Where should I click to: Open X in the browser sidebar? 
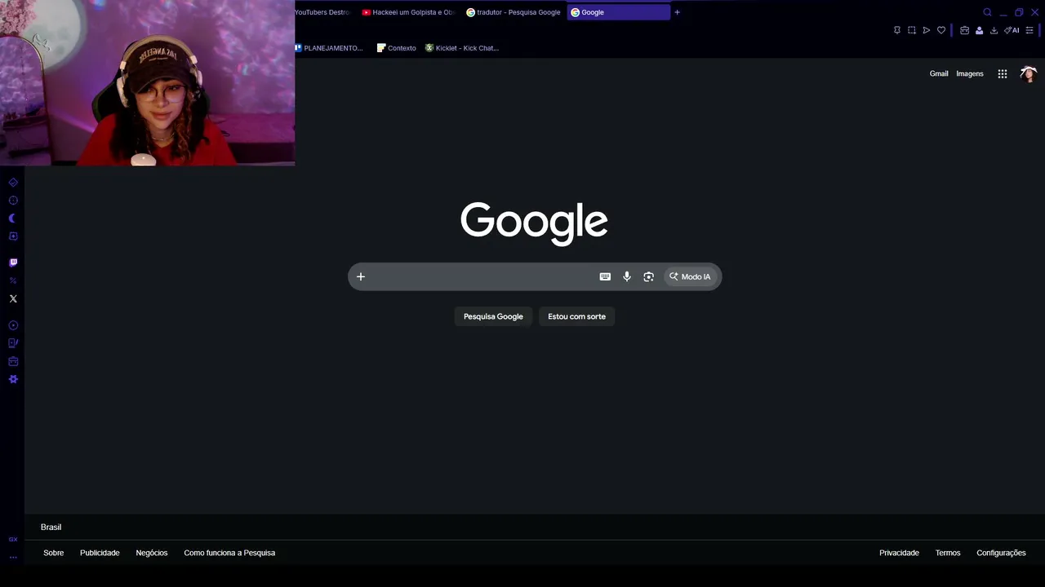point(13,298)
